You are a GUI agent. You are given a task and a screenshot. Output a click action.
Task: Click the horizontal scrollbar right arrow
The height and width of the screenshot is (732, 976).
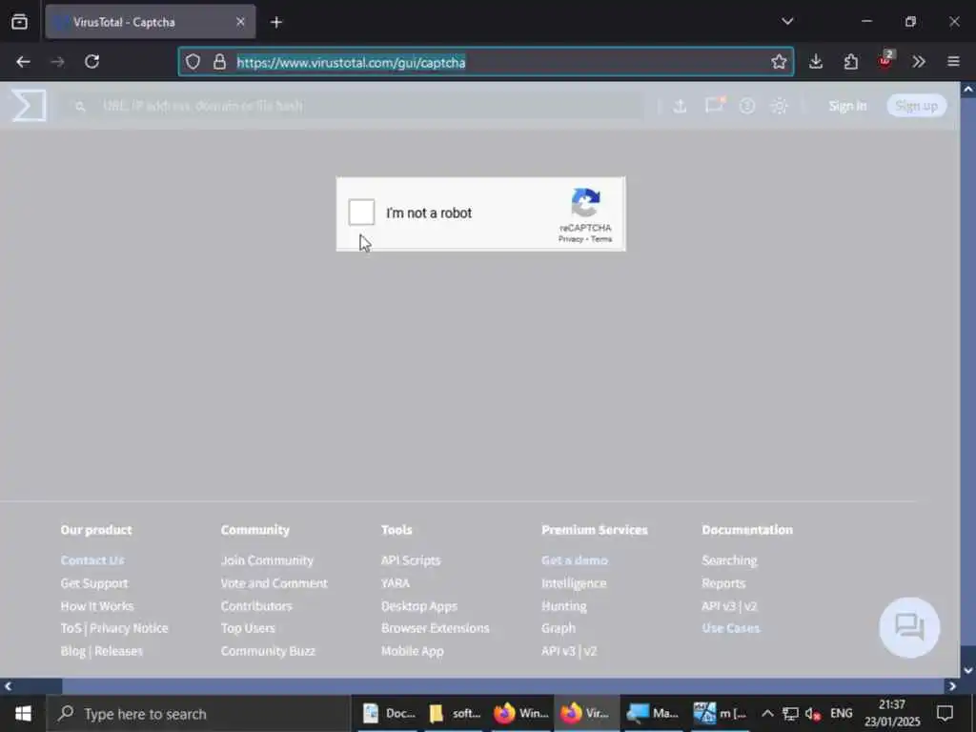952,686
